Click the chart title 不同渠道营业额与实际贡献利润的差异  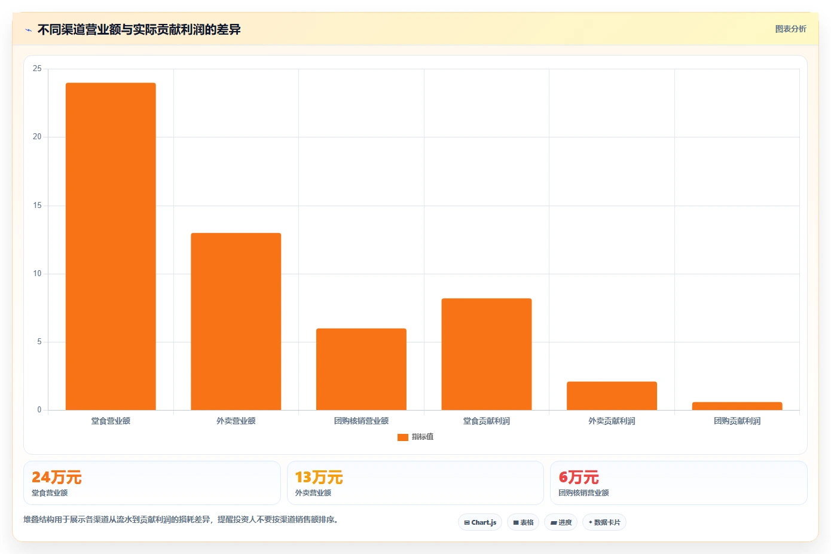tap(139, 30)
